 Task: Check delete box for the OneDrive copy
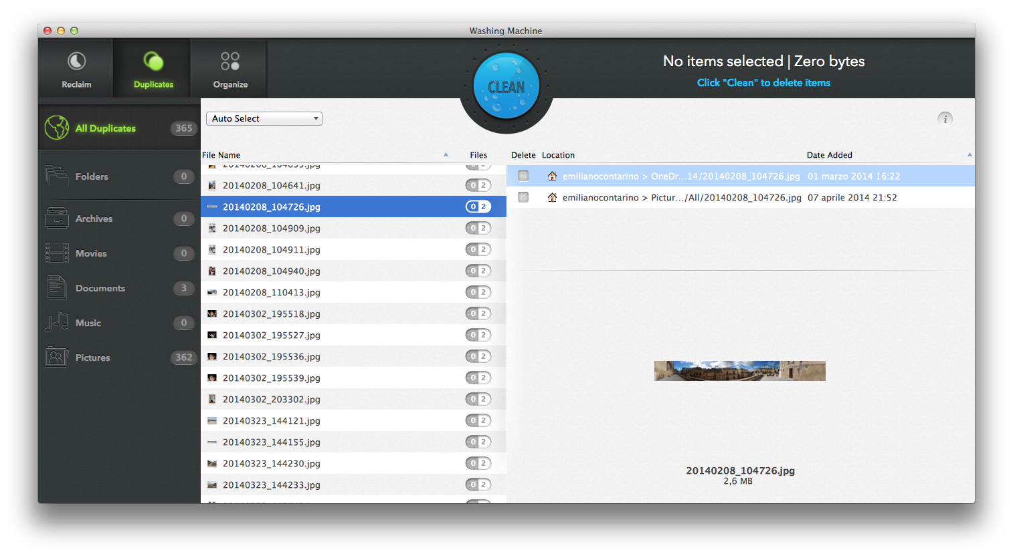click(523, 176)
